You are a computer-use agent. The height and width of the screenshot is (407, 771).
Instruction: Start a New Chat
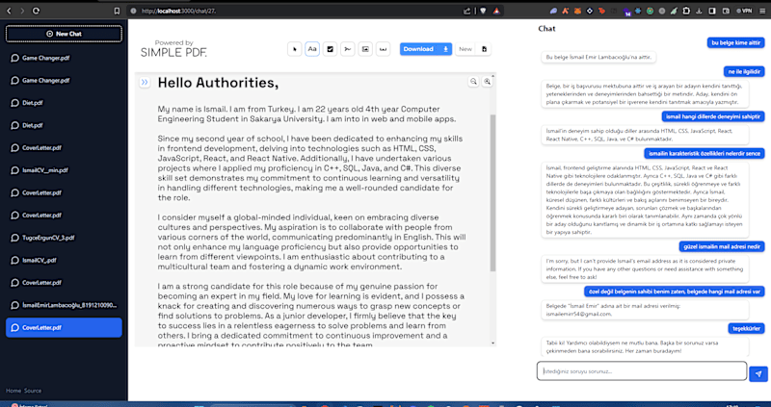pyautogui.click(x=64, y=34)
